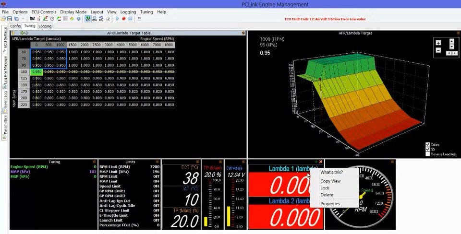This screenshot has height=234, width=461.
Task: Click the eraser toolbar icon
Action: coord(108,19)
